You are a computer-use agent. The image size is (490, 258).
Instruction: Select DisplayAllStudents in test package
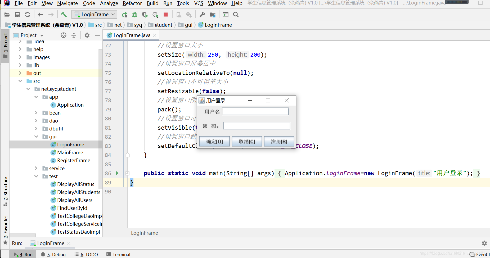coord(78,192)
